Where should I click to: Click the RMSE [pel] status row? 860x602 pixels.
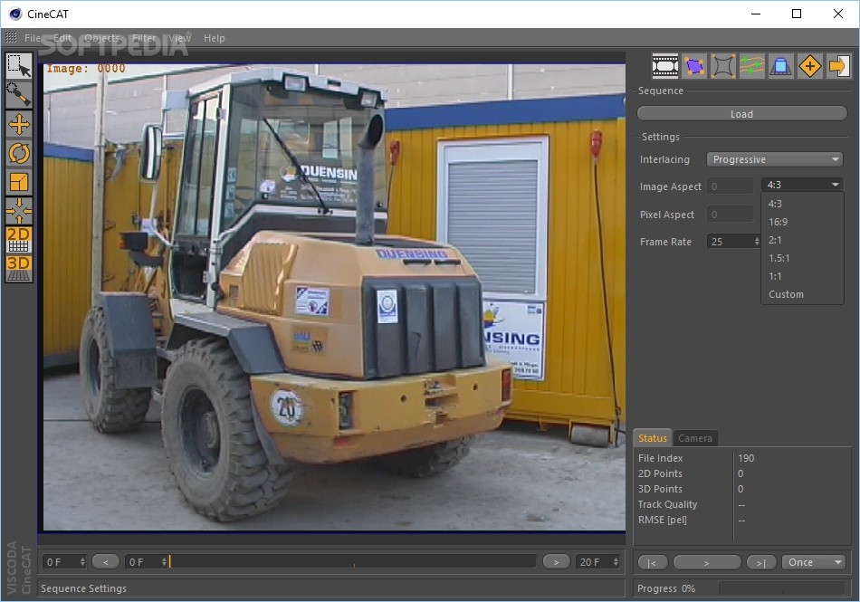[x=741, y=520]
